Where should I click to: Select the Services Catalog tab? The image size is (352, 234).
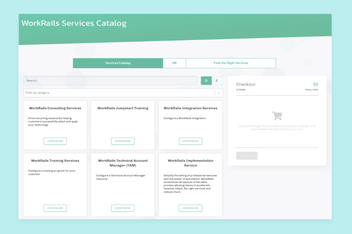coord(118,63)
